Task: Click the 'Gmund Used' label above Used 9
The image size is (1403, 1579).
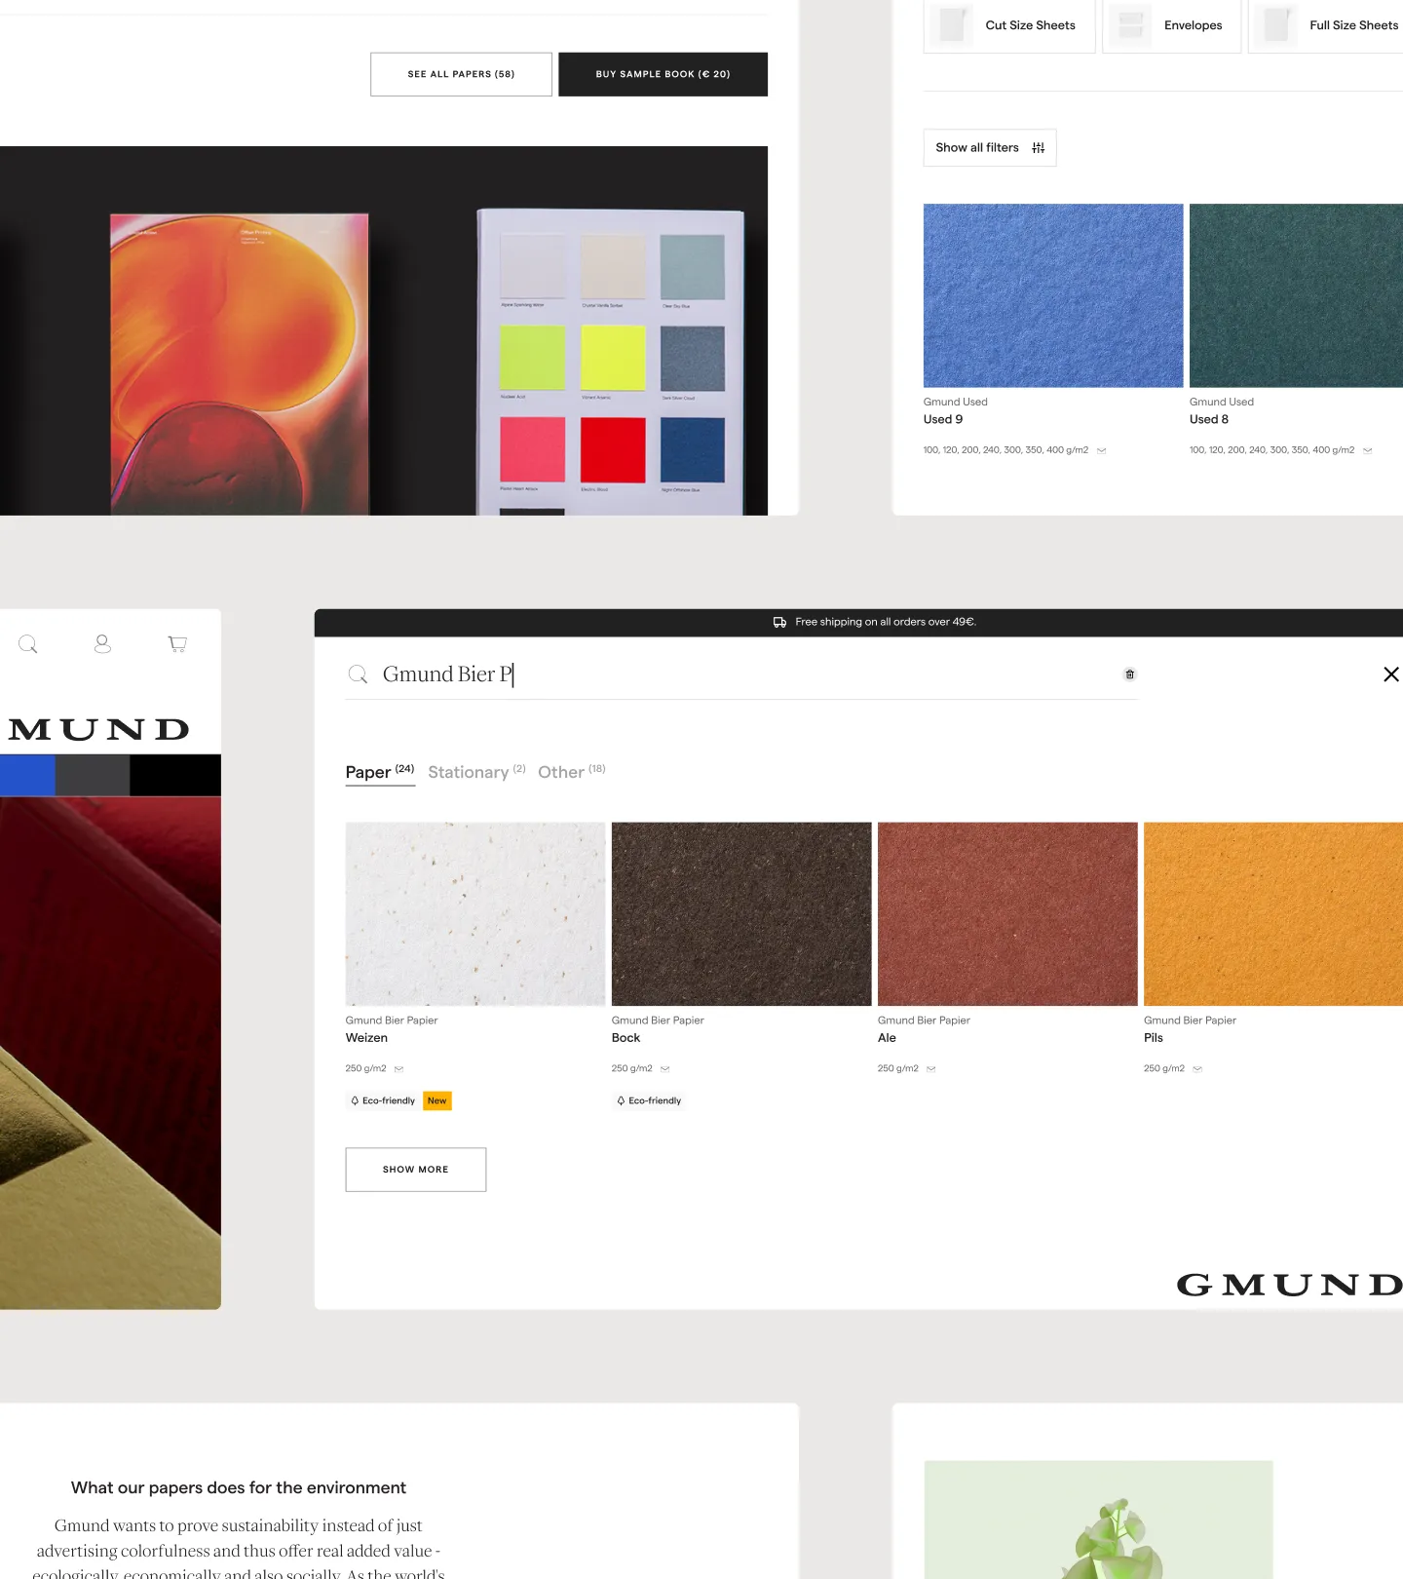Action: click(x=956, y=402)
